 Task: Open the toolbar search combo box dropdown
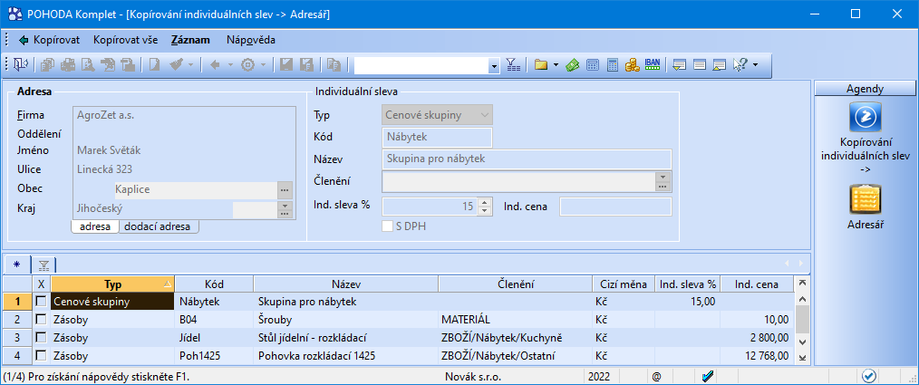point(494,65)
